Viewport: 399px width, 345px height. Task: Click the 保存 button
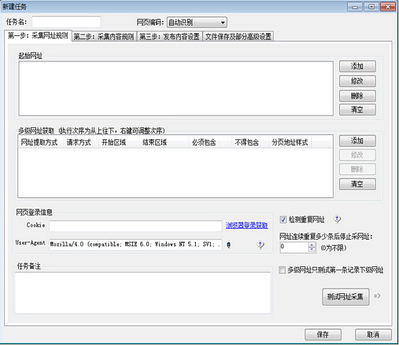[x=323, y=335]
